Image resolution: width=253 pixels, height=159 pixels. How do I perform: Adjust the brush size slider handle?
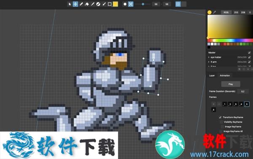point(143,4)
